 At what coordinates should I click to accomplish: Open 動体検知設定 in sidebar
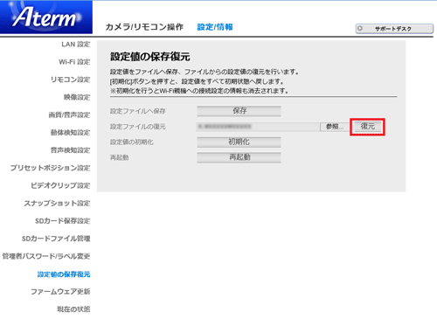tap(70, 133)
